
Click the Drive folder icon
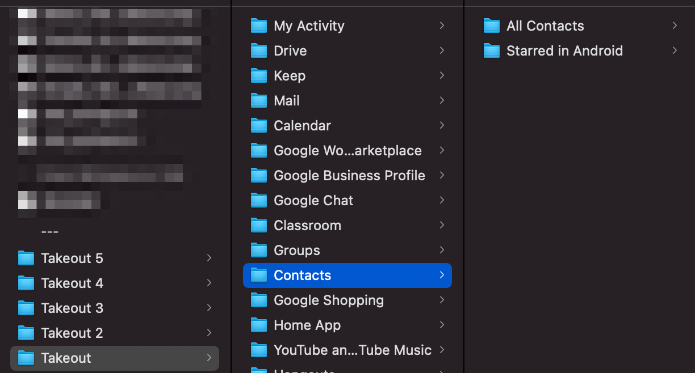click(x=259, y=51)
